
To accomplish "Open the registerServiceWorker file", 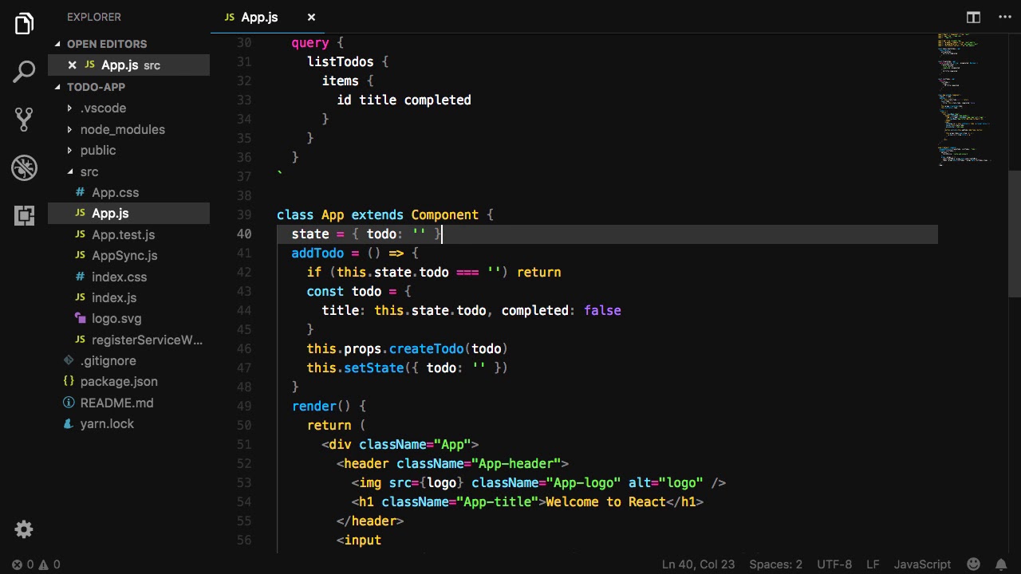I will pos(147,340).
